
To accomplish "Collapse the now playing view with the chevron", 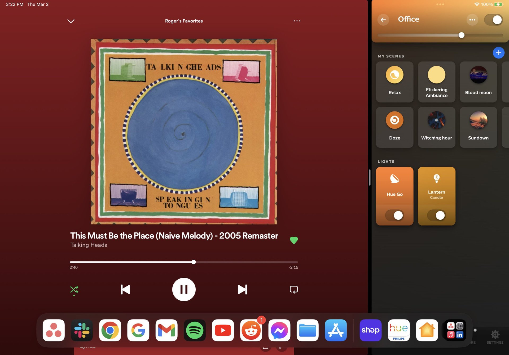I will pos(71,21).
